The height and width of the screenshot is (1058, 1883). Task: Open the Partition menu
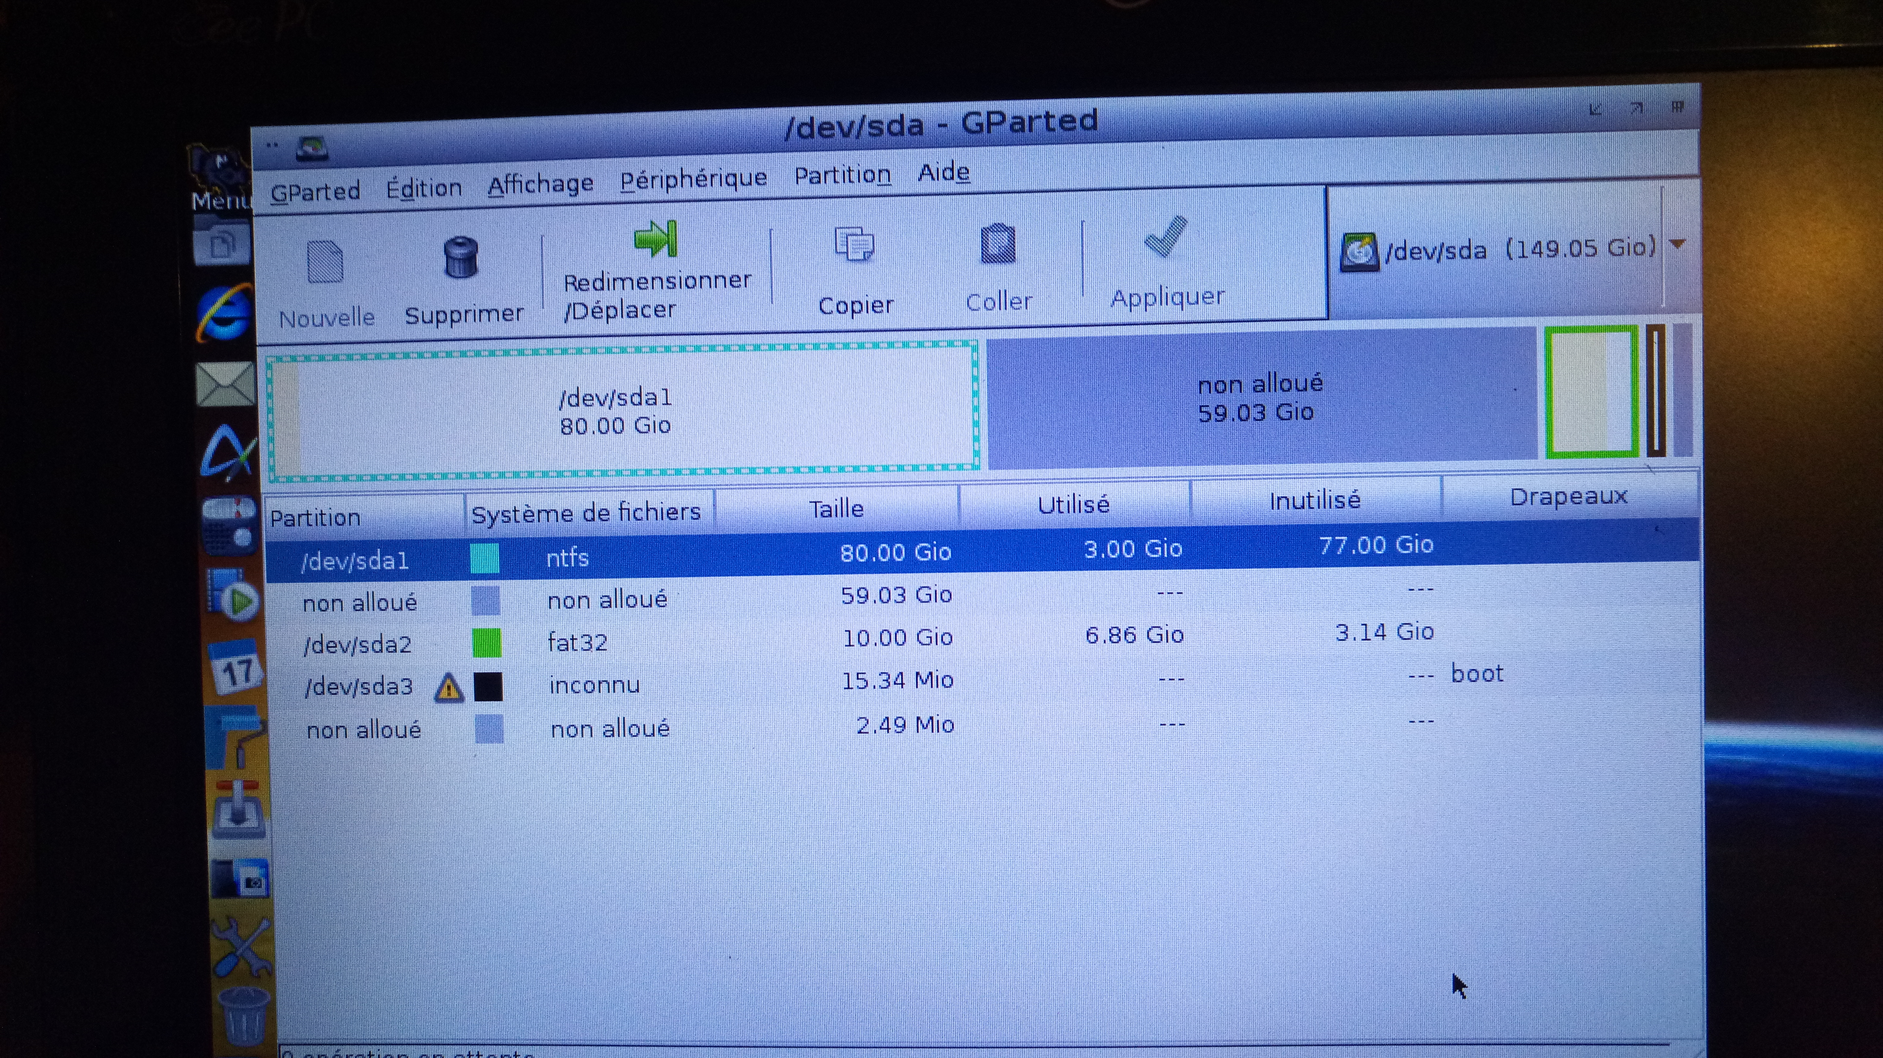tap(842, 175)
